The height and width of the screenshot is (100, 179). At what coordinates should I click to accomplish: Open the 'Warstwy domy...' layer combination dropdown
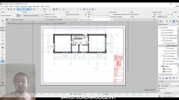coord(76,94)
